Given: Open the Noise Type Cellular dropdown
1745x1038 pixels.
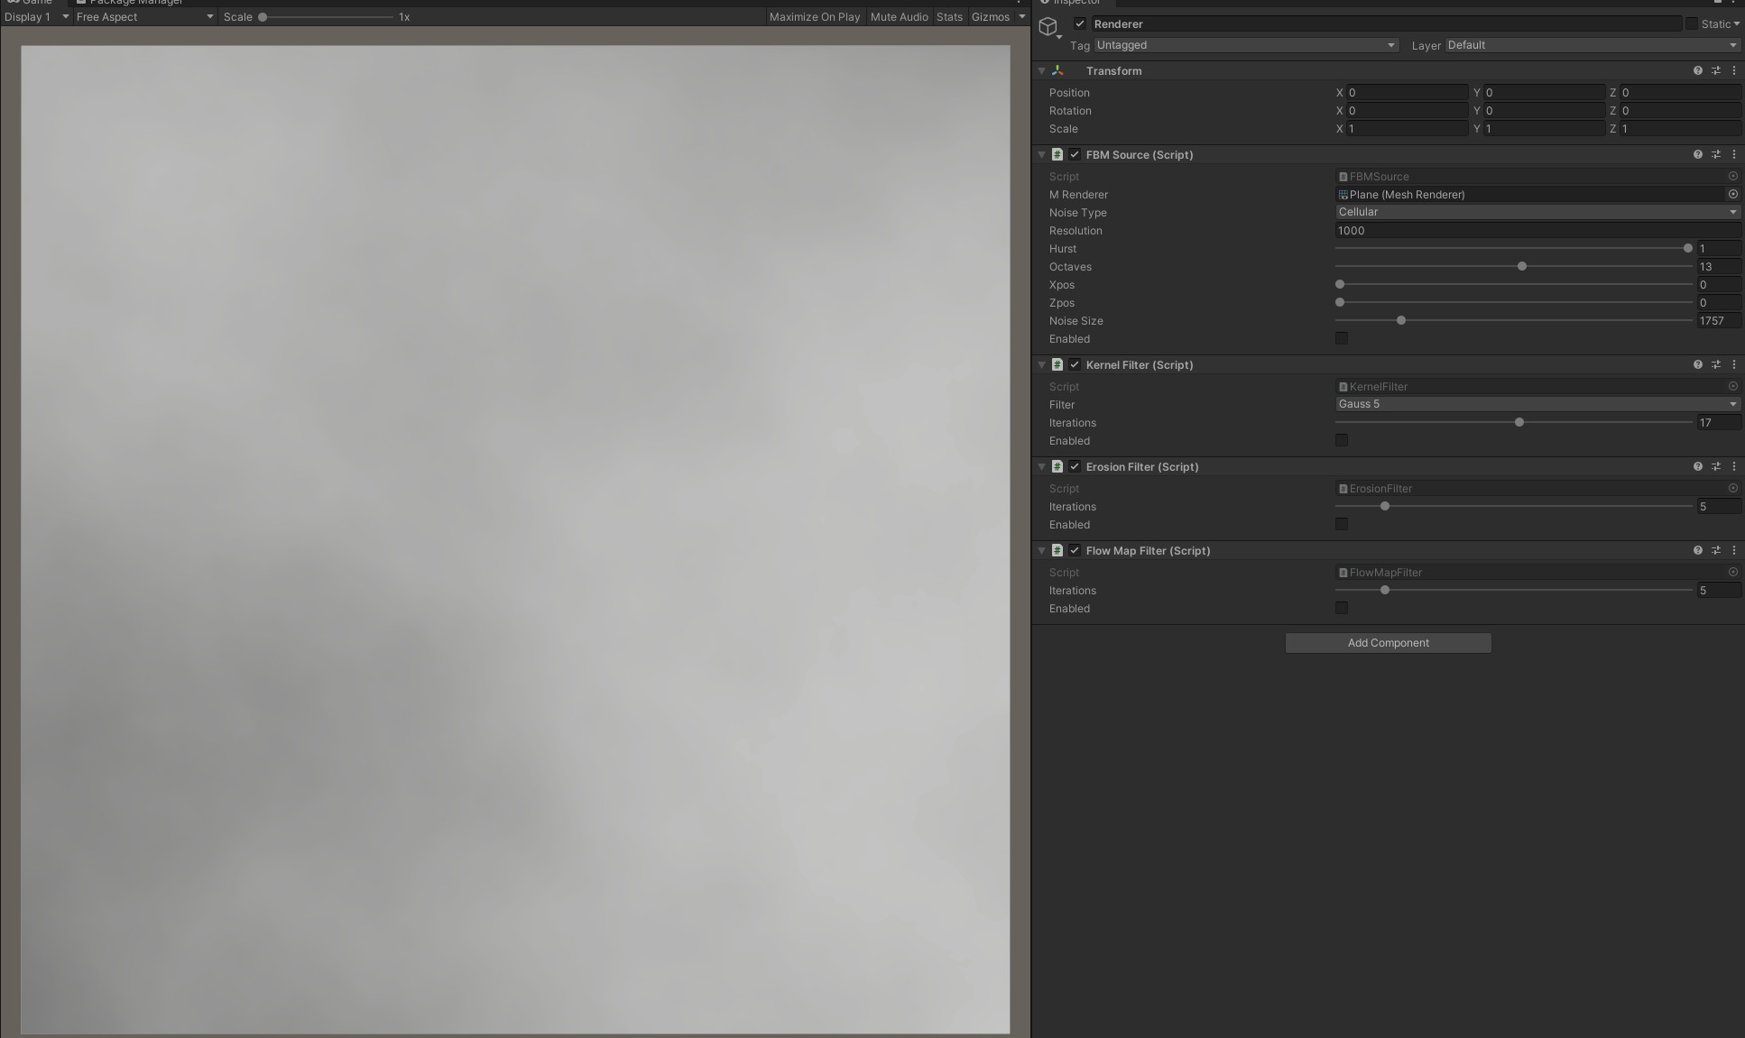Looking at the screenshot, I should click(1537, 213).
